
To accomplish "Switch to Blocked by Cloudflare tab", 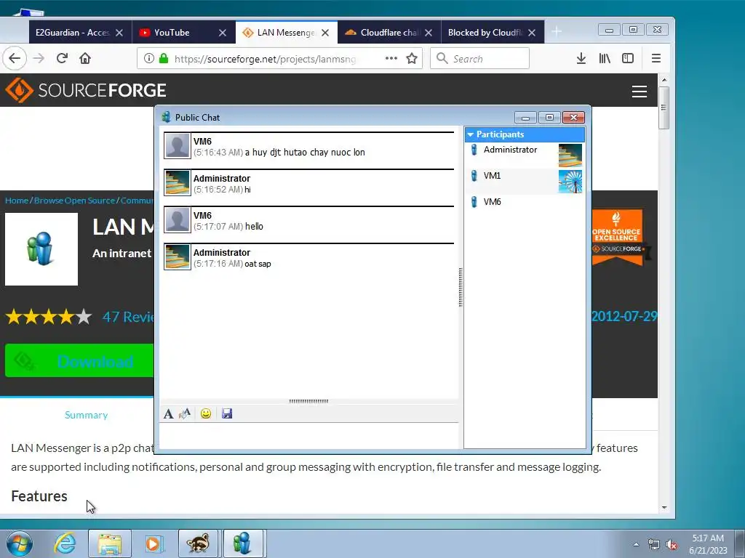I will [485, 32].
